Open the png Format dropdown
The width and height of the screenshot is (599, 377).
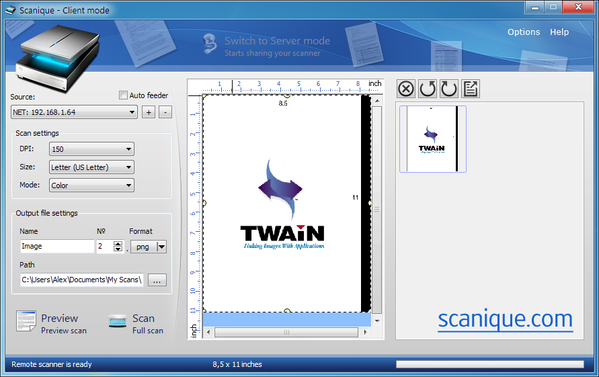tap(149, 247)
